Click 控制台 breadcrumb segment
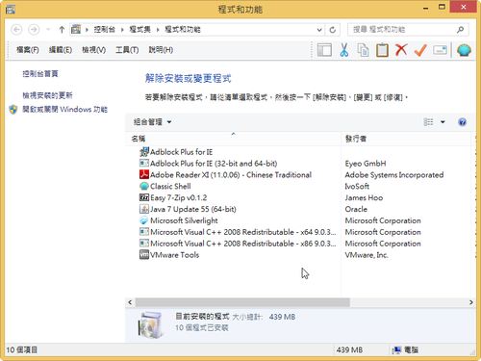This screenshot has width=481, height=361. [x=105, y=30]
